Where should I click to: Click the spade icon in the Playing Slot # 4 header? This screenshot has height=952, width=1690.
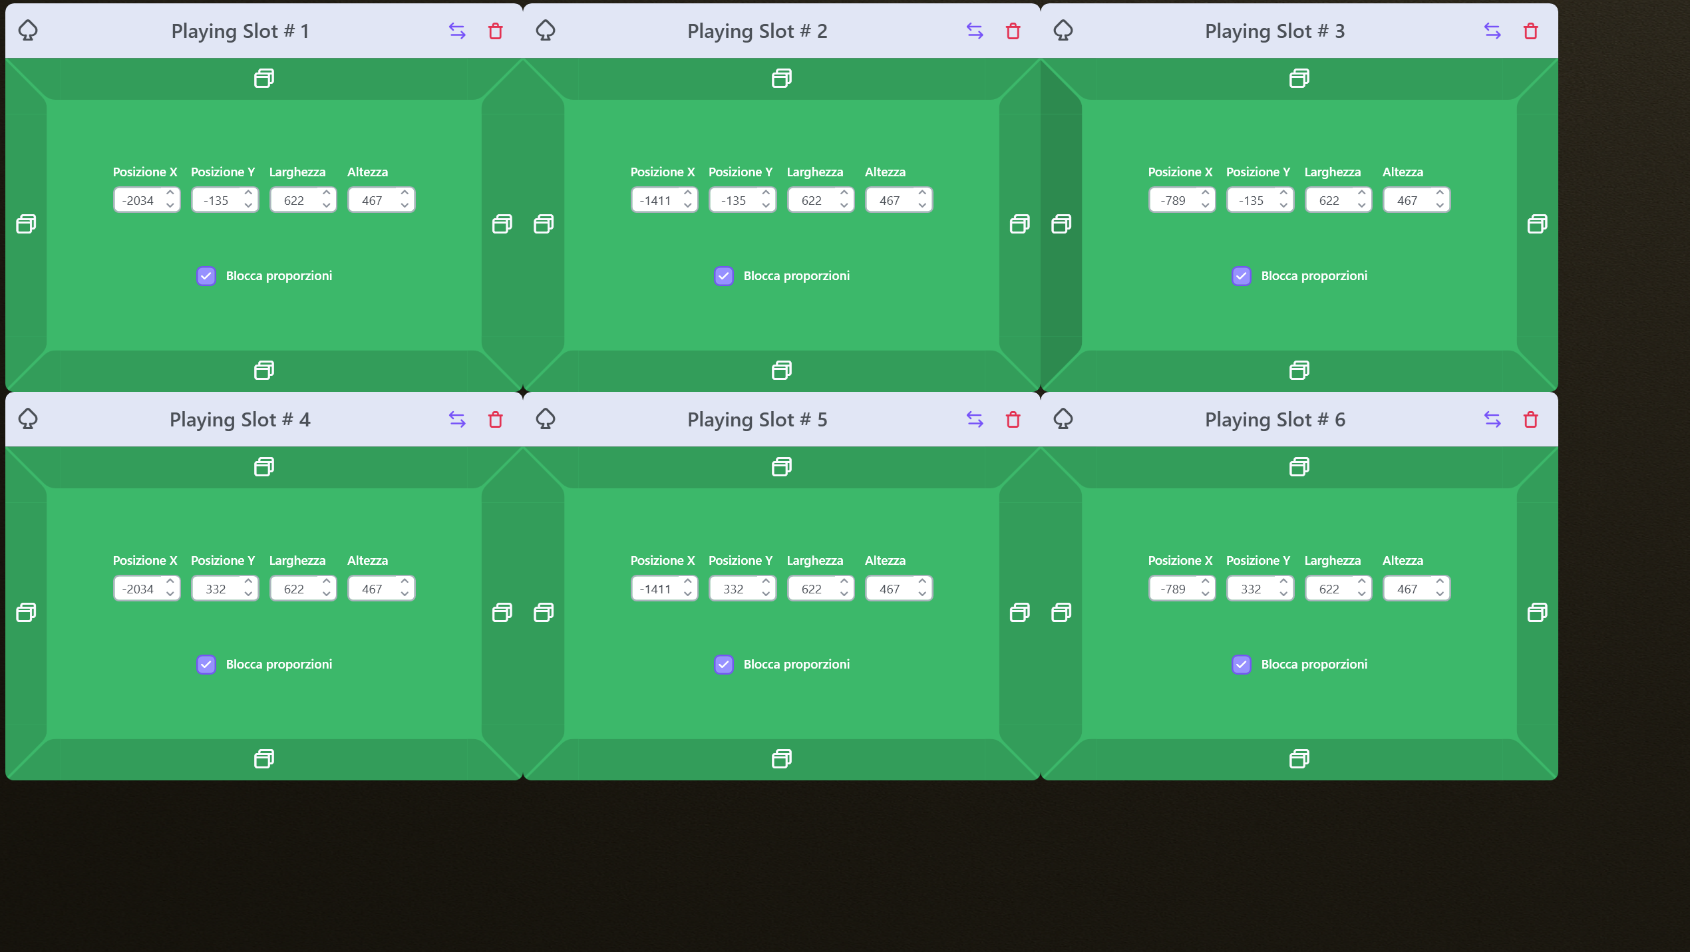click(28, 419)
